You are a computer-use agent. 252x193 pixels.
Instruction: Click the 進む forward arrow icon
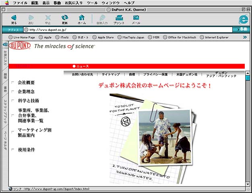click(x=31, y=18)
